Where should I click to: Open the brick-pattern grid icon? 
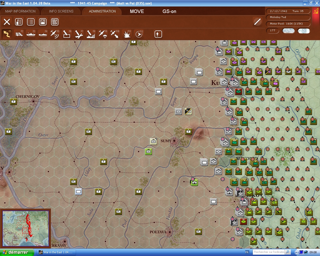[55, 22]
